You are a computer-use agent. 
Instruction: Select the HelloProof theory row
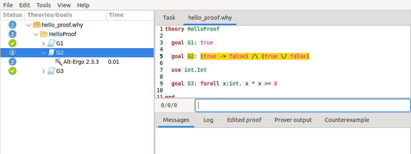click(x=77, y=34)
